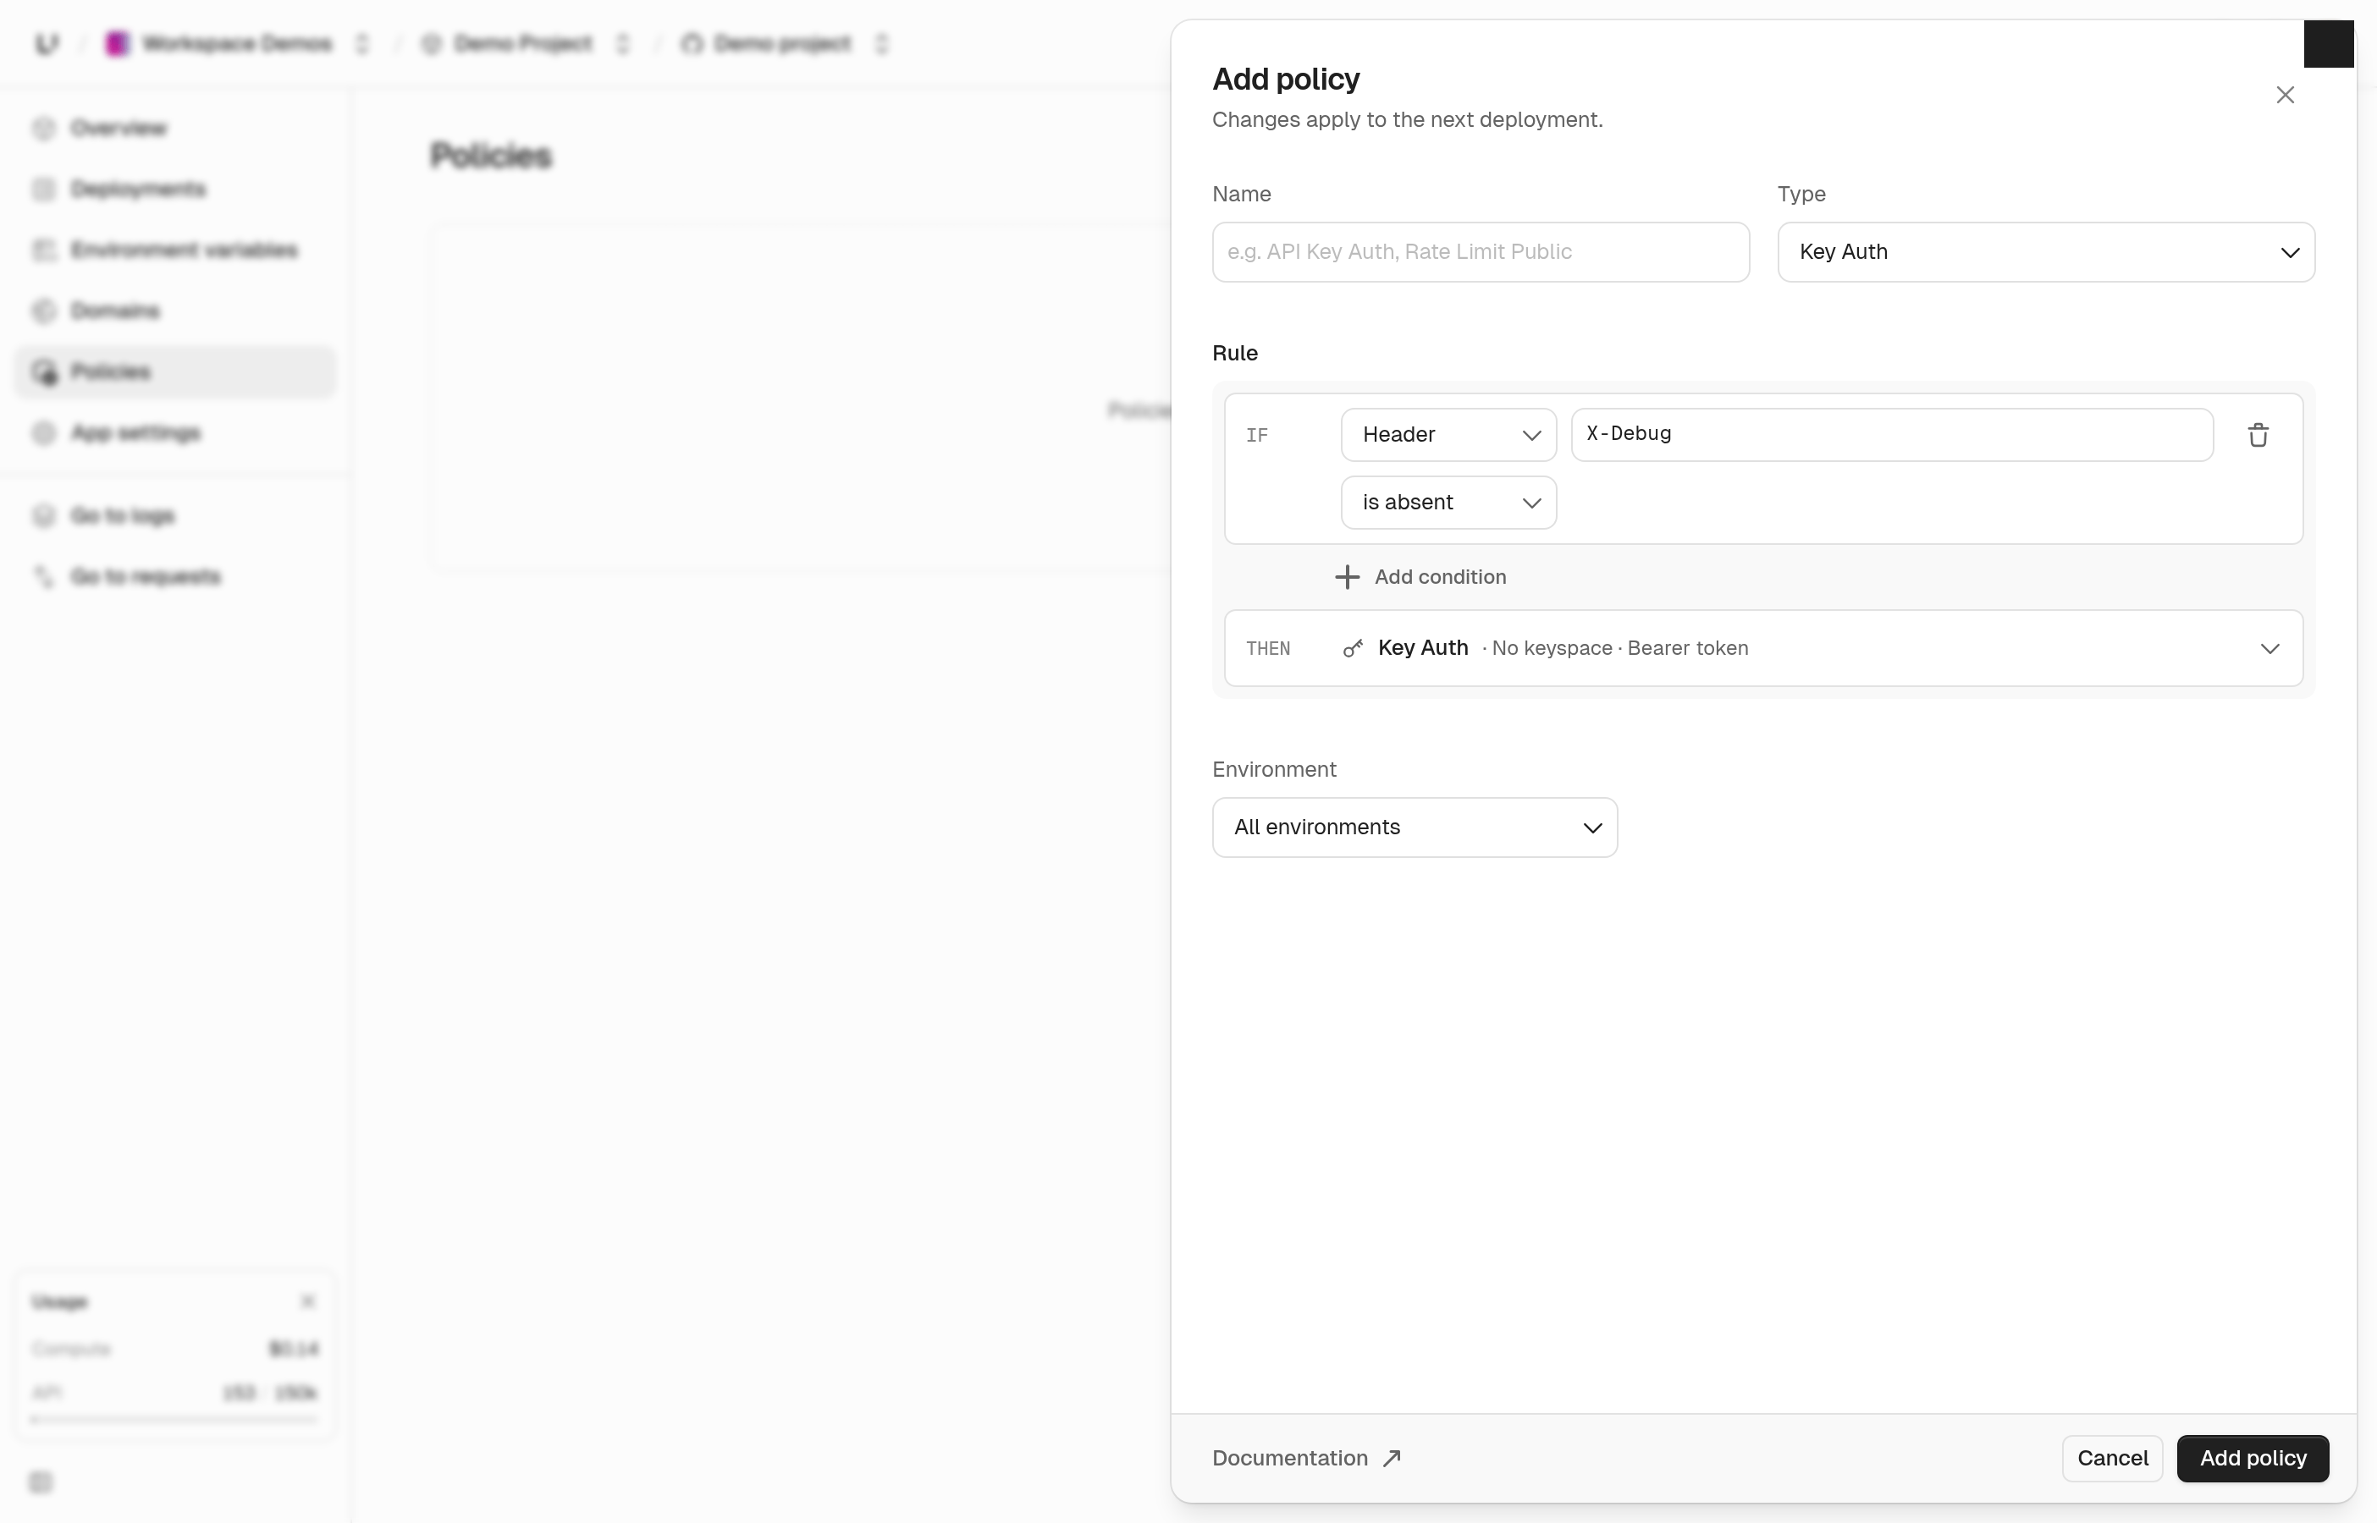Open the Documentation link
The height and width of the screenshot is (1523, 2377).
pos(1307,1458)
